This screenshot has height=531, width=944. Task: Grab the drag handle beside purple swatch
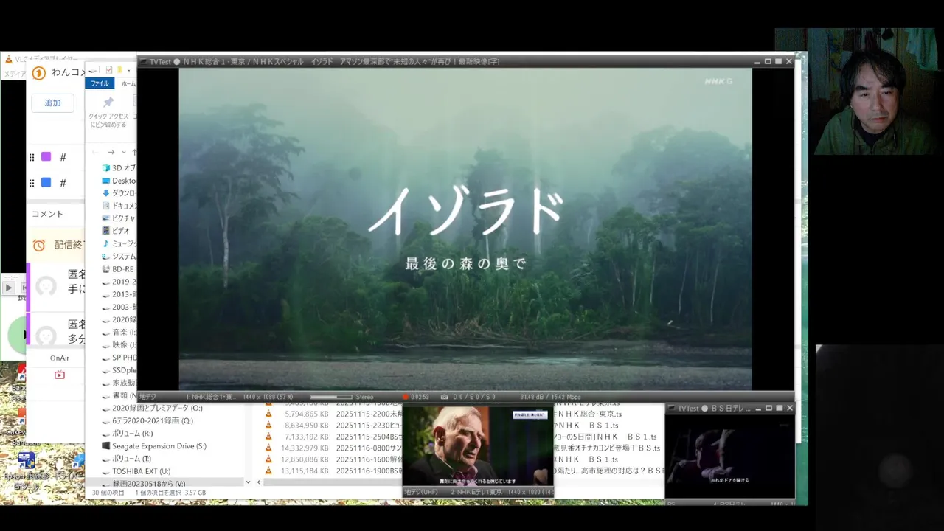click(32, 157)
